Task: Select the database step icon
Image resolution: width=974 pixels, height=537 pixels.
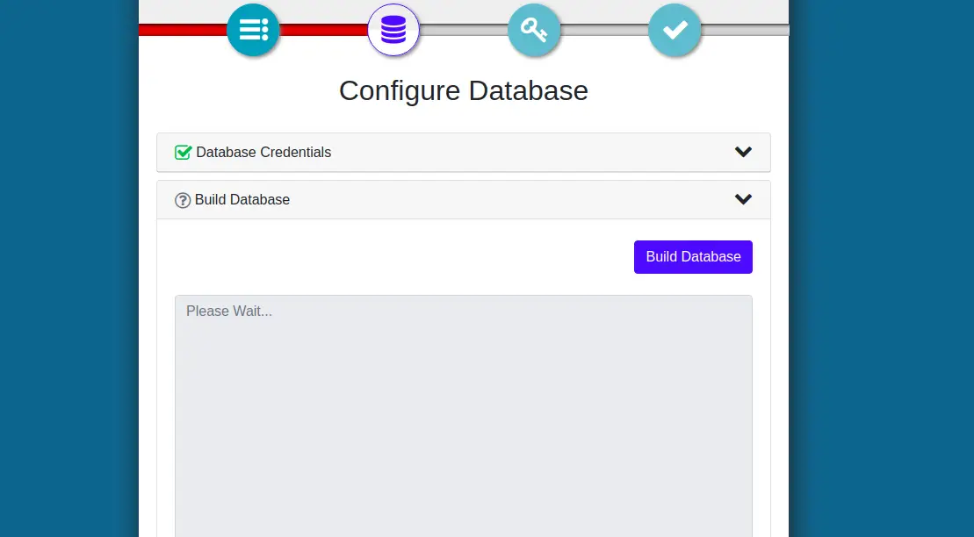Action: tap(393, 30)
